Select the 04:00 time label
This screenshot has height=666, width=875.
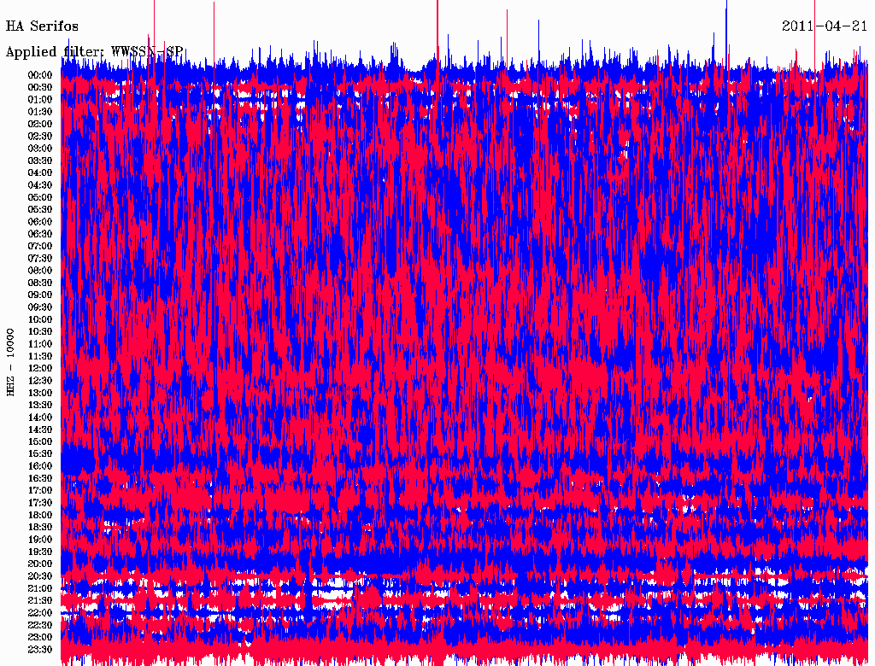(x=40, y=173)
